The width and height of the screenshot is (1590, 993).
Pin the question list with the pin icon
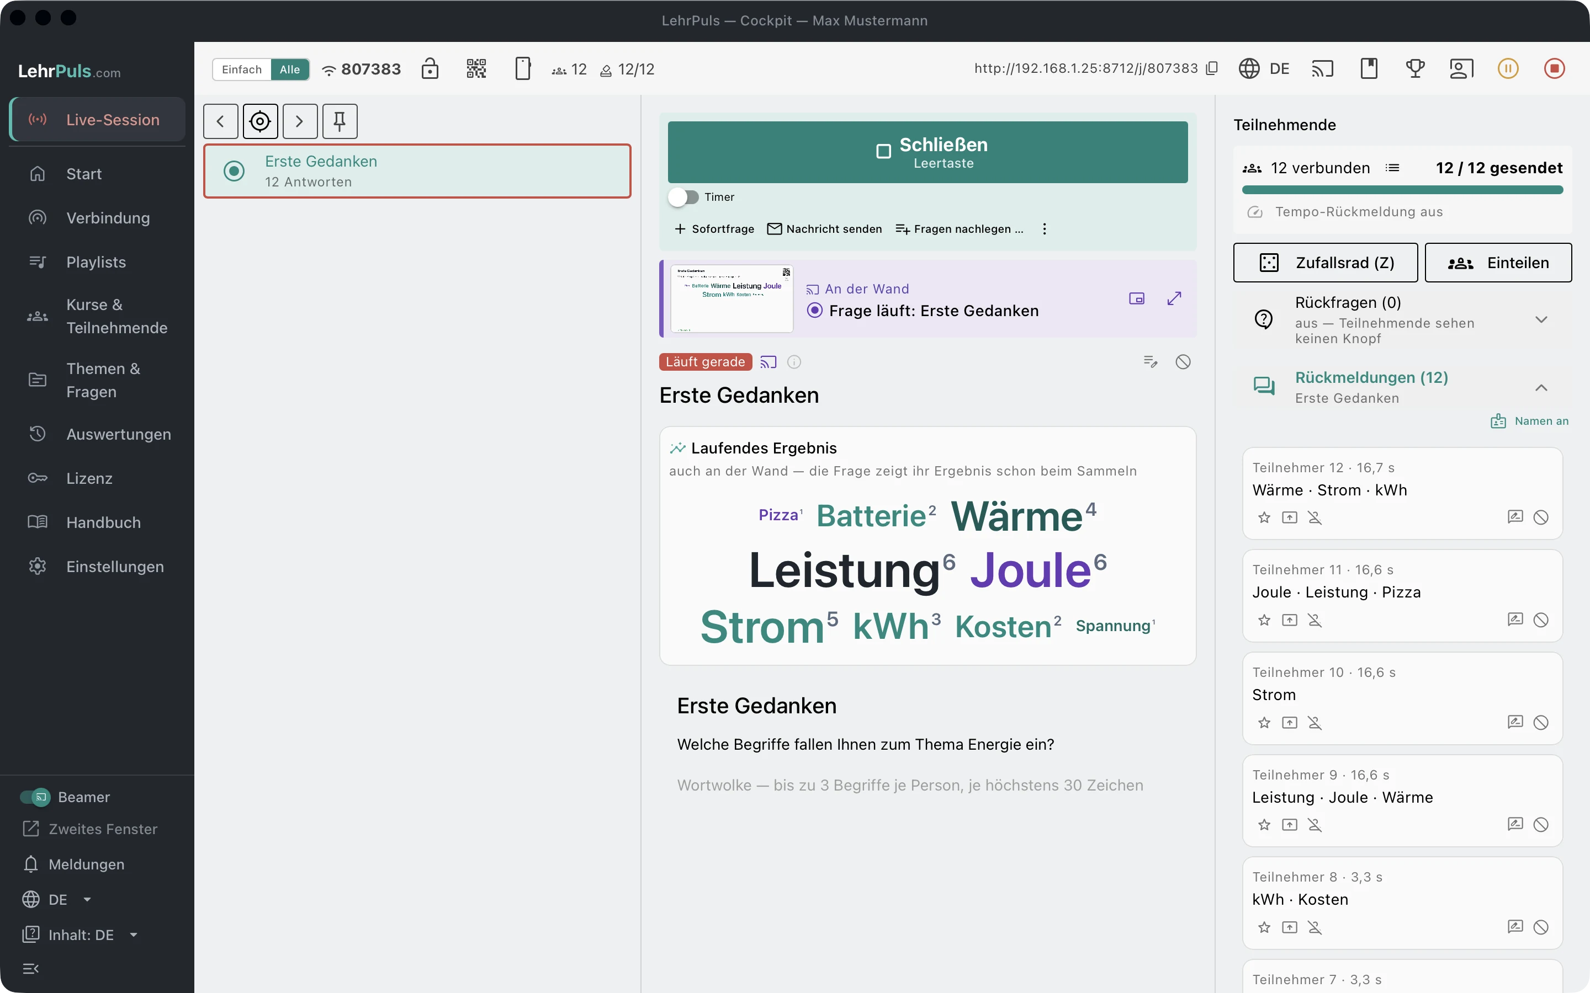point(340,121)
